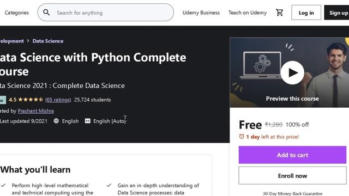Click the Enroll now button
This screenshot has height=196, width=349.
click(x=292, y=175)
